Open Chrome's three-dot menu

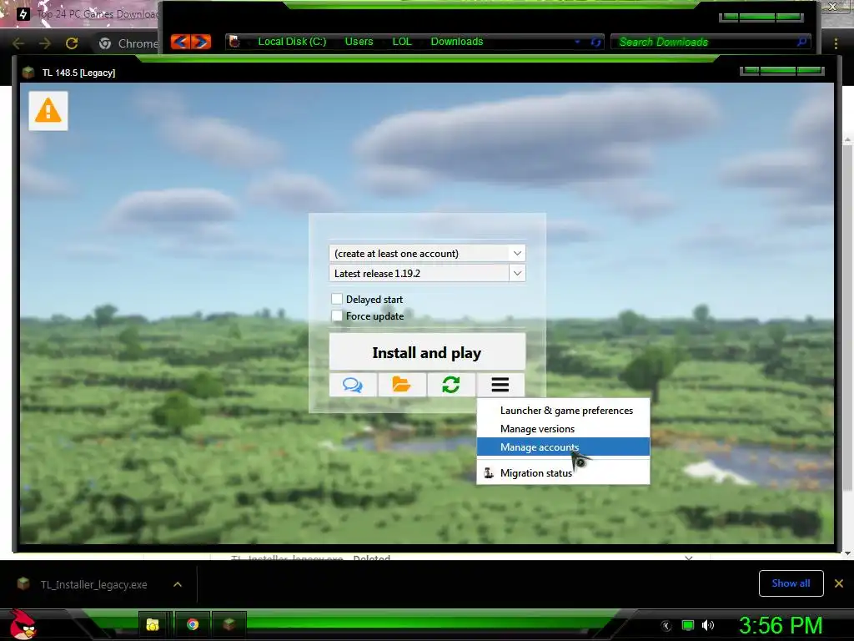[836, 43]
